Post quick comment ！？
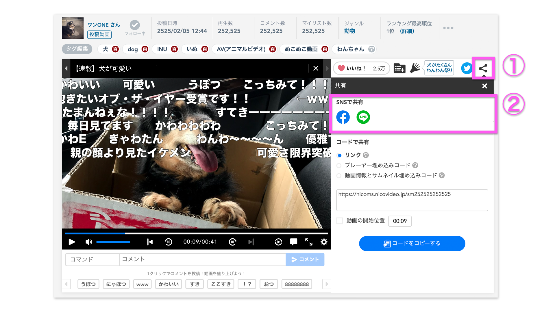 click(247, 284)
